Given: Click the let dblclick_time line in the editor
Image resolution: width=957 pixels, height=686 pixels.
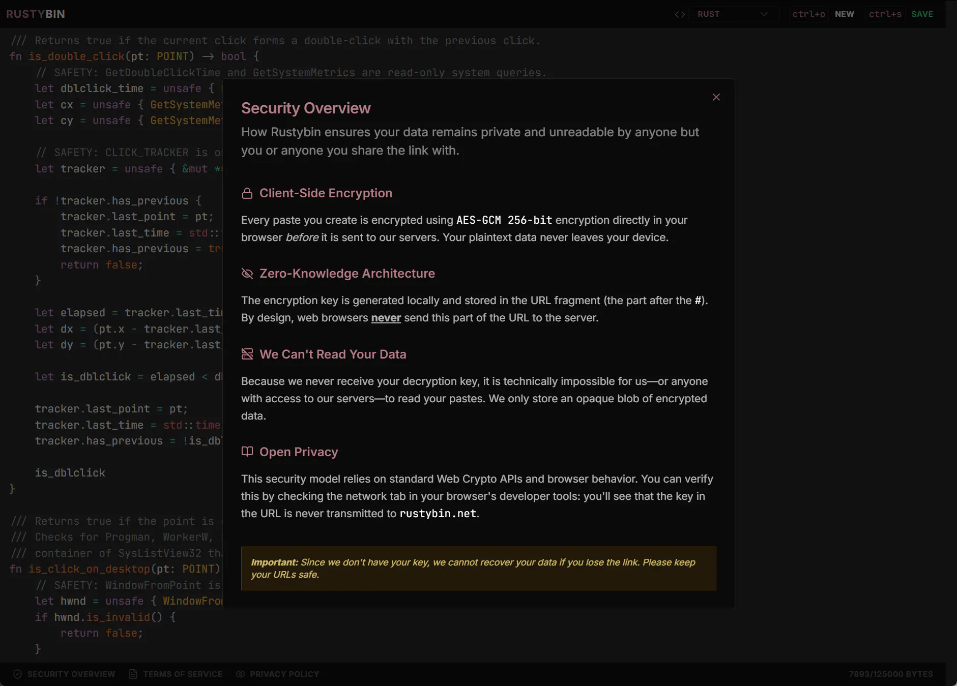Looking at the screenshot, I should [129, 88].
